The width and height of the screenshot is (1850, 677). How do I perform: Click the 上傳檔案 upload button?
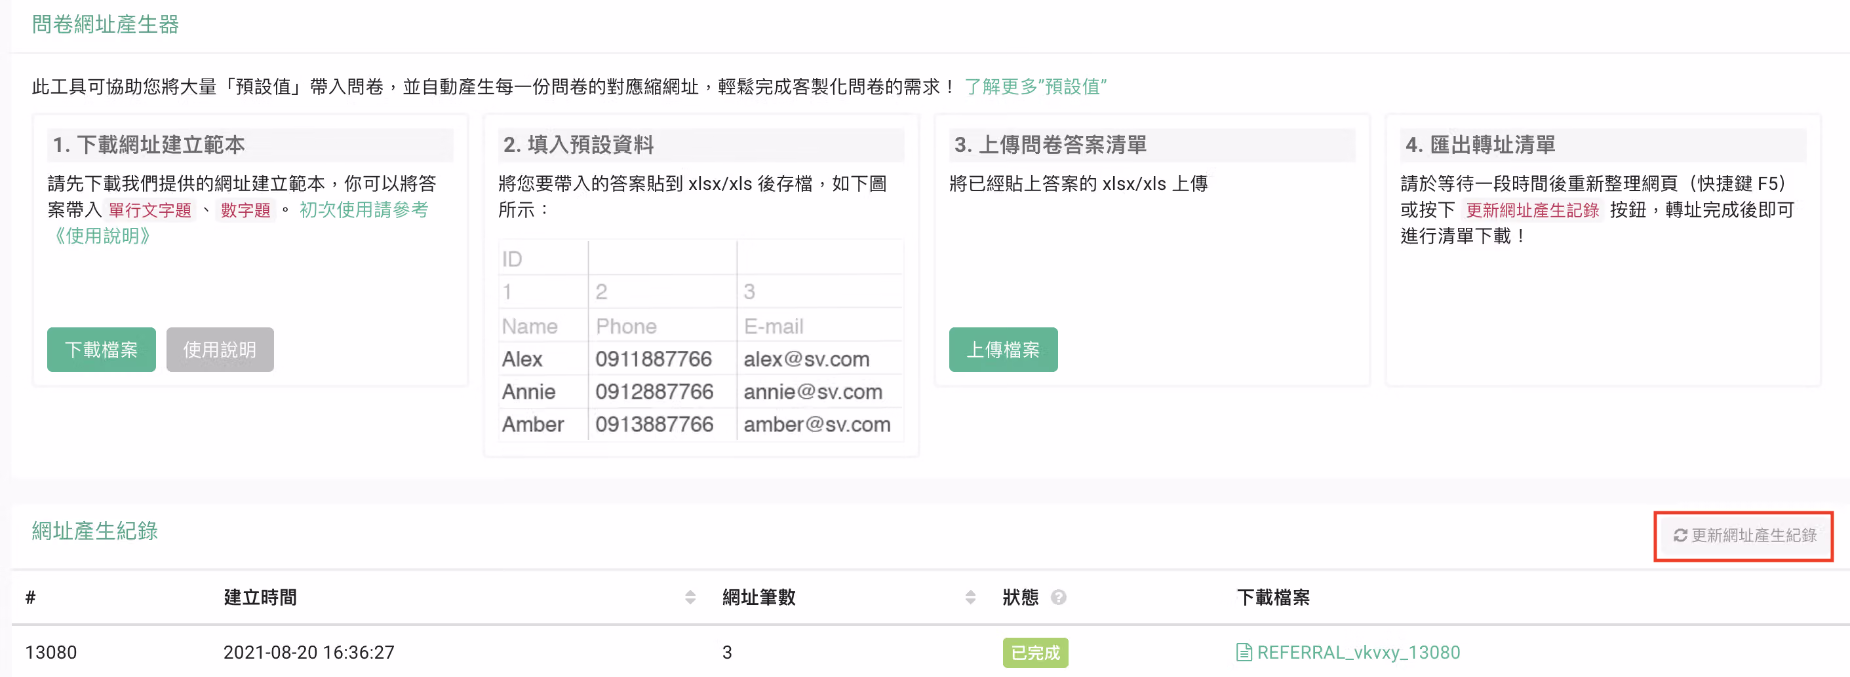(x=1003, y=350)
